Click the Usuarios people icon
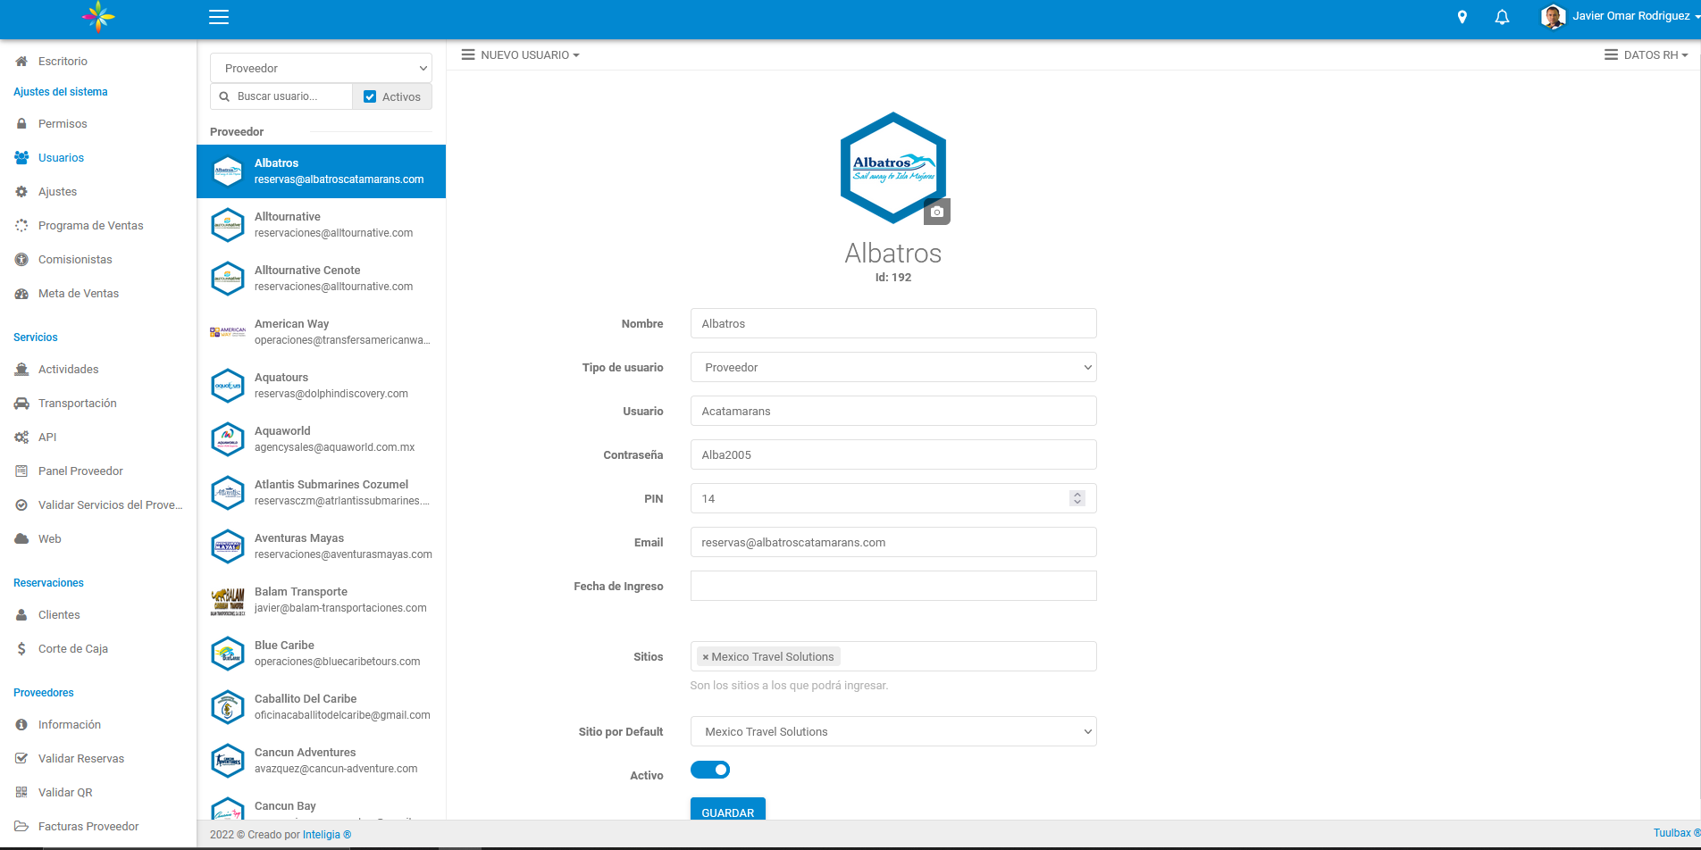Screen dimensions: 1701x850 click(21, 158)
